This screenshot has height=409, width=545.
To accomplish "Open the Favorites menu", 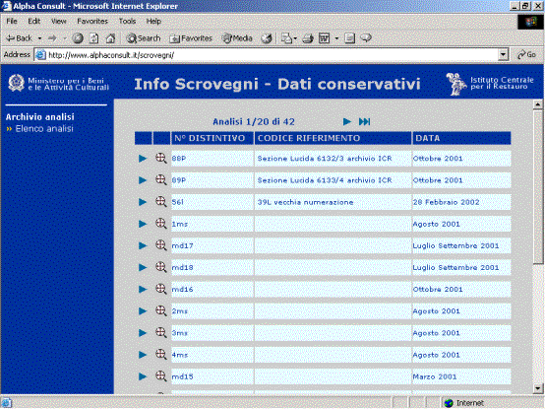I will click(92, 22).
